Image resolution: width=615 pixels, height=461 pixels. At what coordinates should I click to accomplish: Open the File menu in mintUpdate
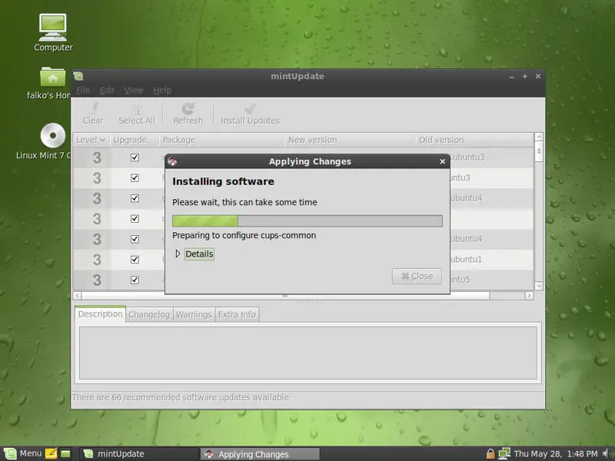coord(83,90)
